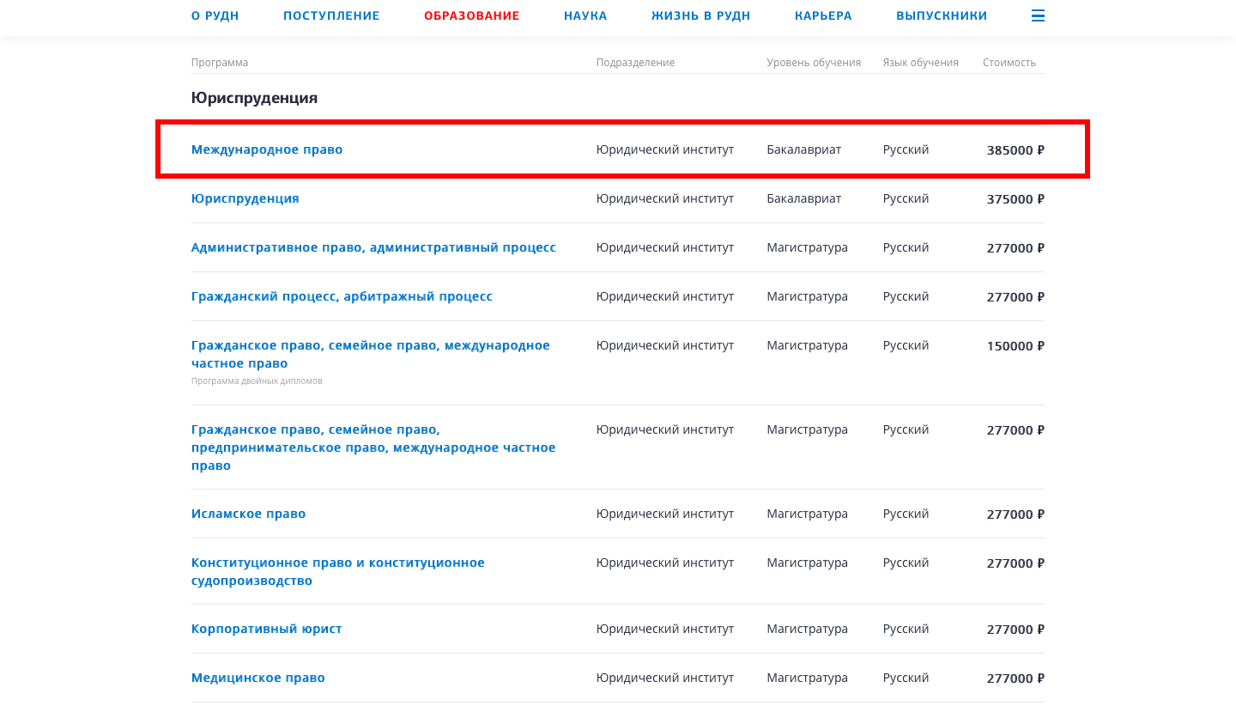Open the Международное право program link
The height and width of the screenshot is (718, 1236).
267,149
